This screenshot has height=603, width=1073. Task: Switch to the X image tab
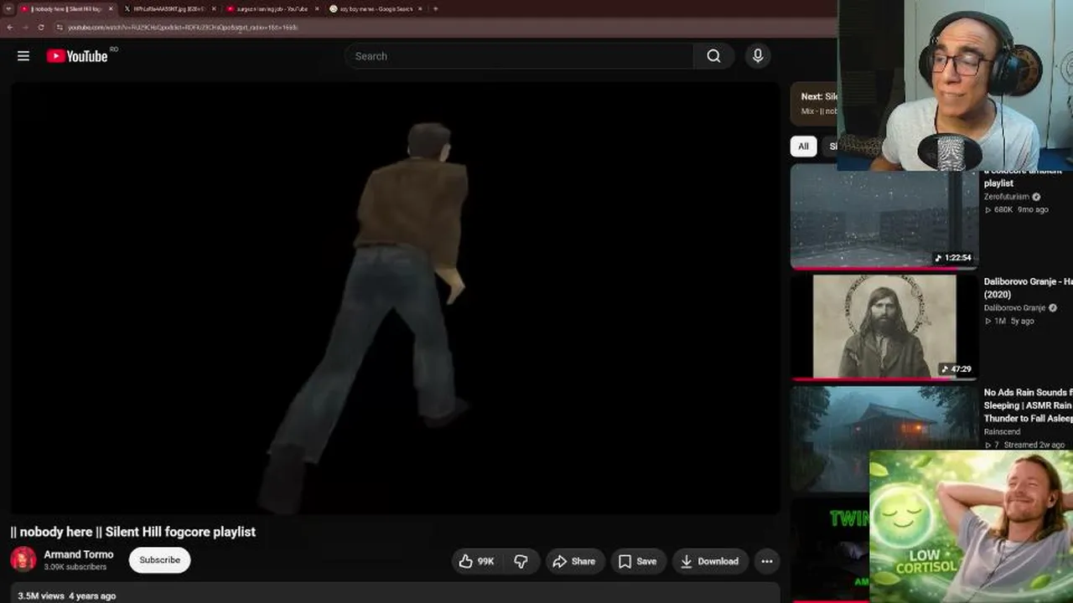[x=169, y=8]
